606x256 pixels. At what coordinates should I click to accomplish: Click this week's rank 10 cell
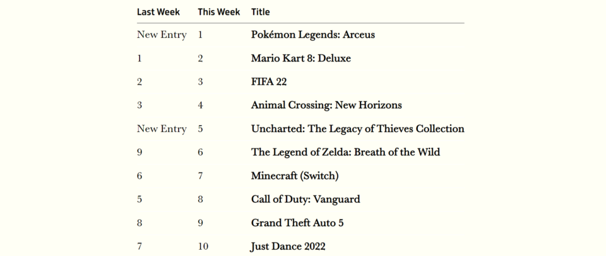pos(203,247)
